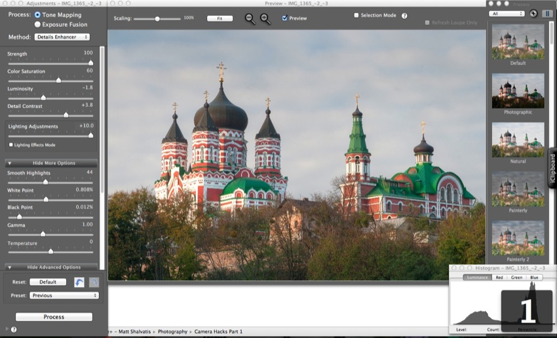Select the Photographic preset thumbnail
The width and height of the screenshot is (557, 338).
coord(518,91)
